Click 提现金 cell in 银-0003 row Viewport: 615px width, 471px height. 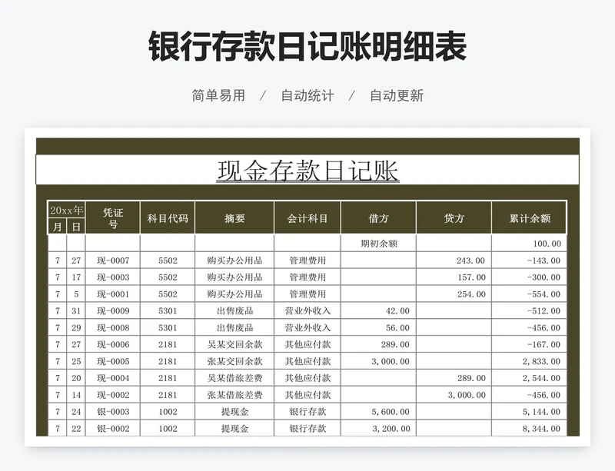[x=234, y=412]
